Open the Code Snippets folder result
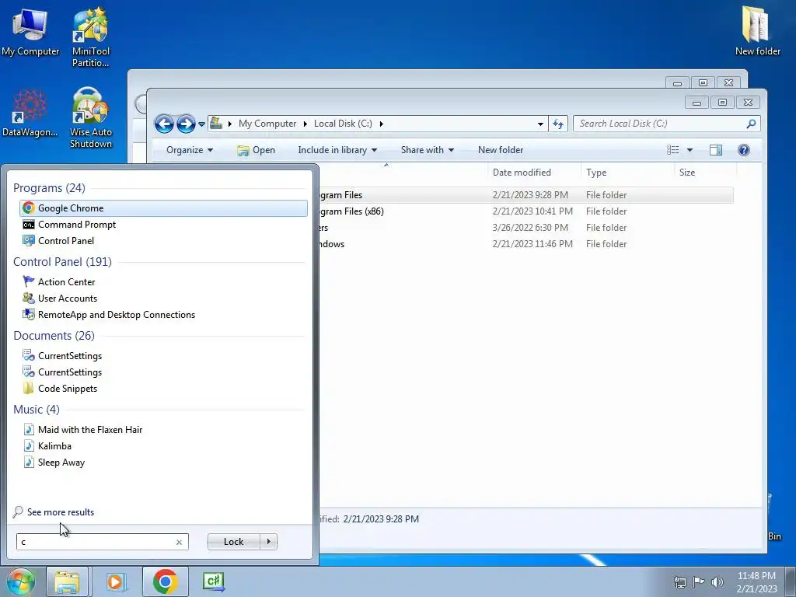 (x=67, y=389)
